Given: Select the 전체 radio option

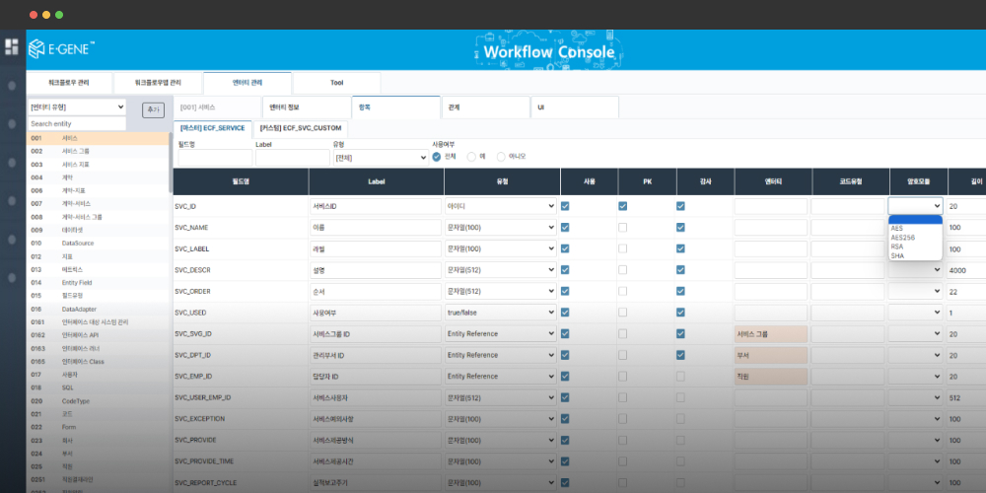Looking at the screenshot, I should 437,156.
